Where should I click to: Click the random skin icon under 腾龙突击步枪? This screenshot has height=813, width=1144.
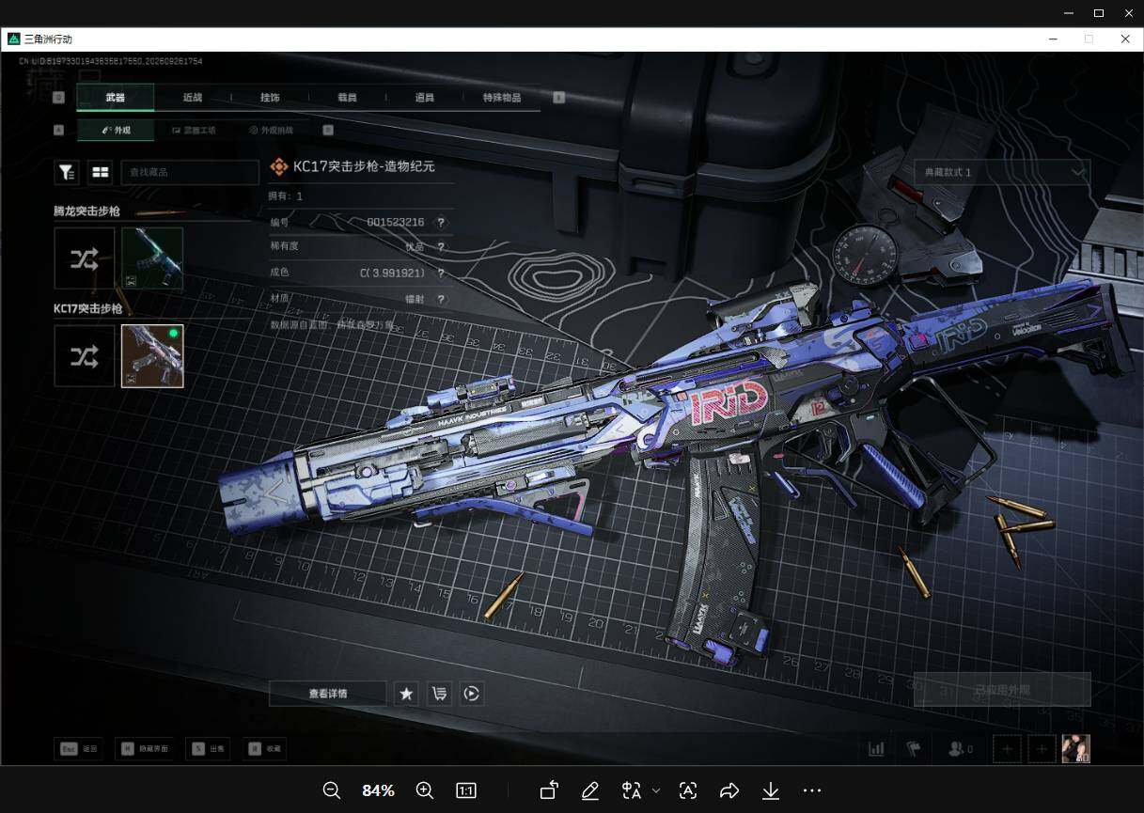pos(85,258)
